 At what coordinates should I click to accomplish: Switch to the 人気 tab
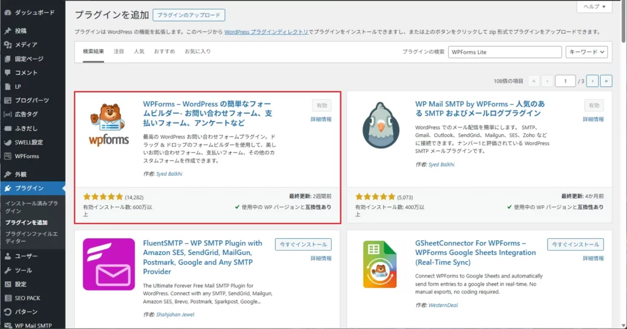pos(139,51)
